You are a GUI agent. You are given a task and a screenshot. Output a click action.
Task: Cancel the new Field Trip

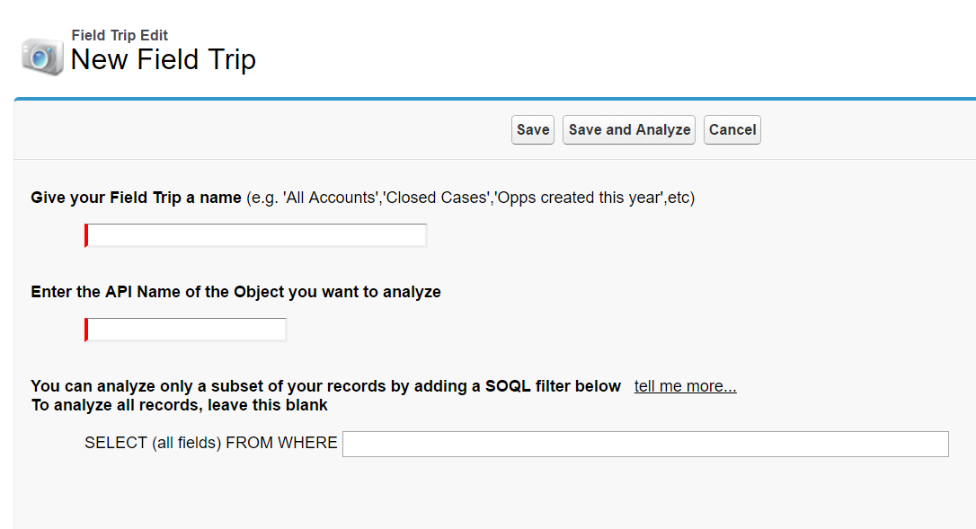(732, 129)
